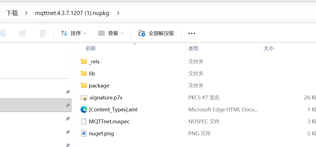Viewport: 316px width, 147px height.
Task: Open the more options ellipsis menu
Action: pos(192,33)
